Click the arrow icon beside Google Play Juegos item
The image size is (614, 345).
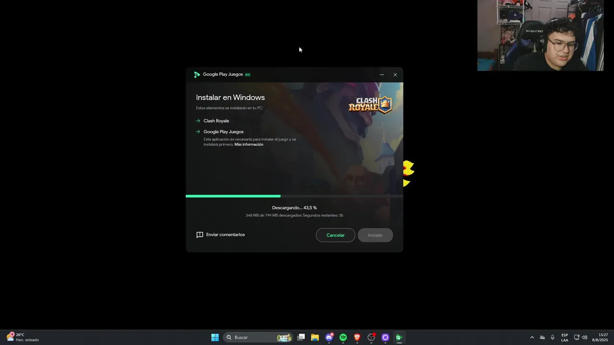tap(198, 132)
